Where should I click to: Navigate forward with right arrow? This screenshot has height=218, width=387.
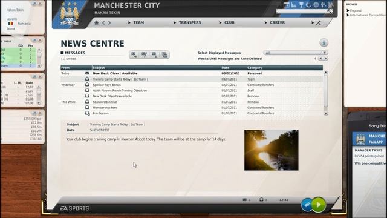click(109, 23)
